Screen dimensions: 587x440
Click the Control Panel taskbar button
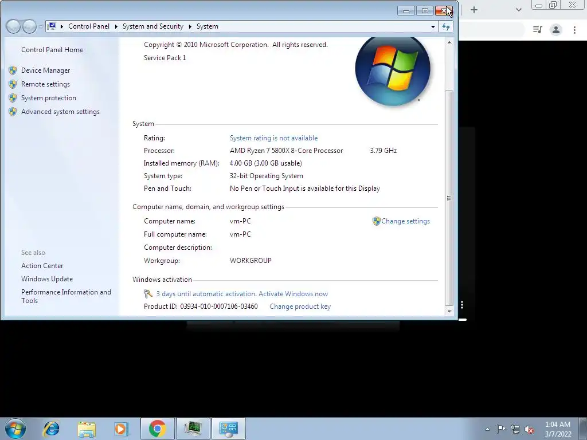coord(229,429)
